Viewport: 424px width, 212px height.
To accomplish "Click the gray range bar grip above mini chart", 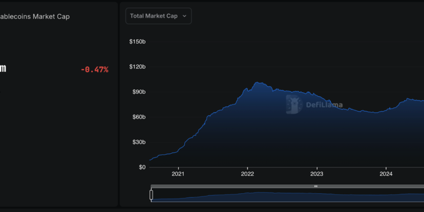I will [315, 187].
